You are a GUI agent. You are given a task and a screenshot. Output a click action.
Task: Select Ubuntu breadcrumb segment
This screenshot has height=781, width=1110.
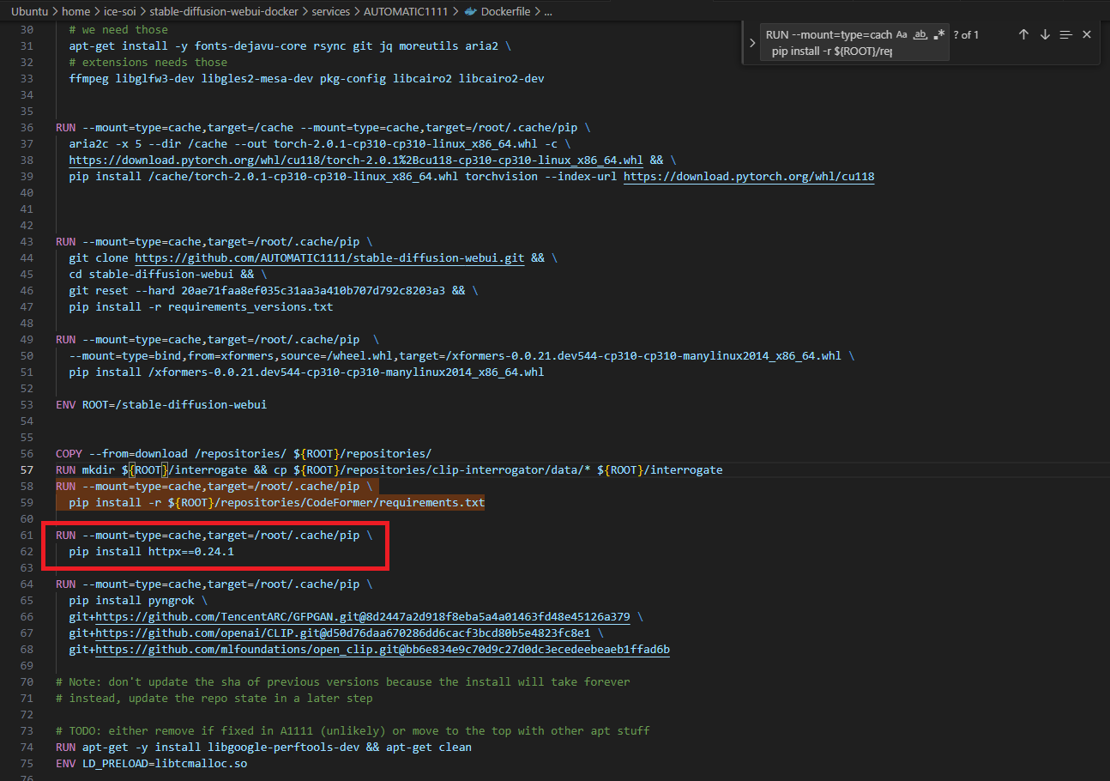(30, 12)
